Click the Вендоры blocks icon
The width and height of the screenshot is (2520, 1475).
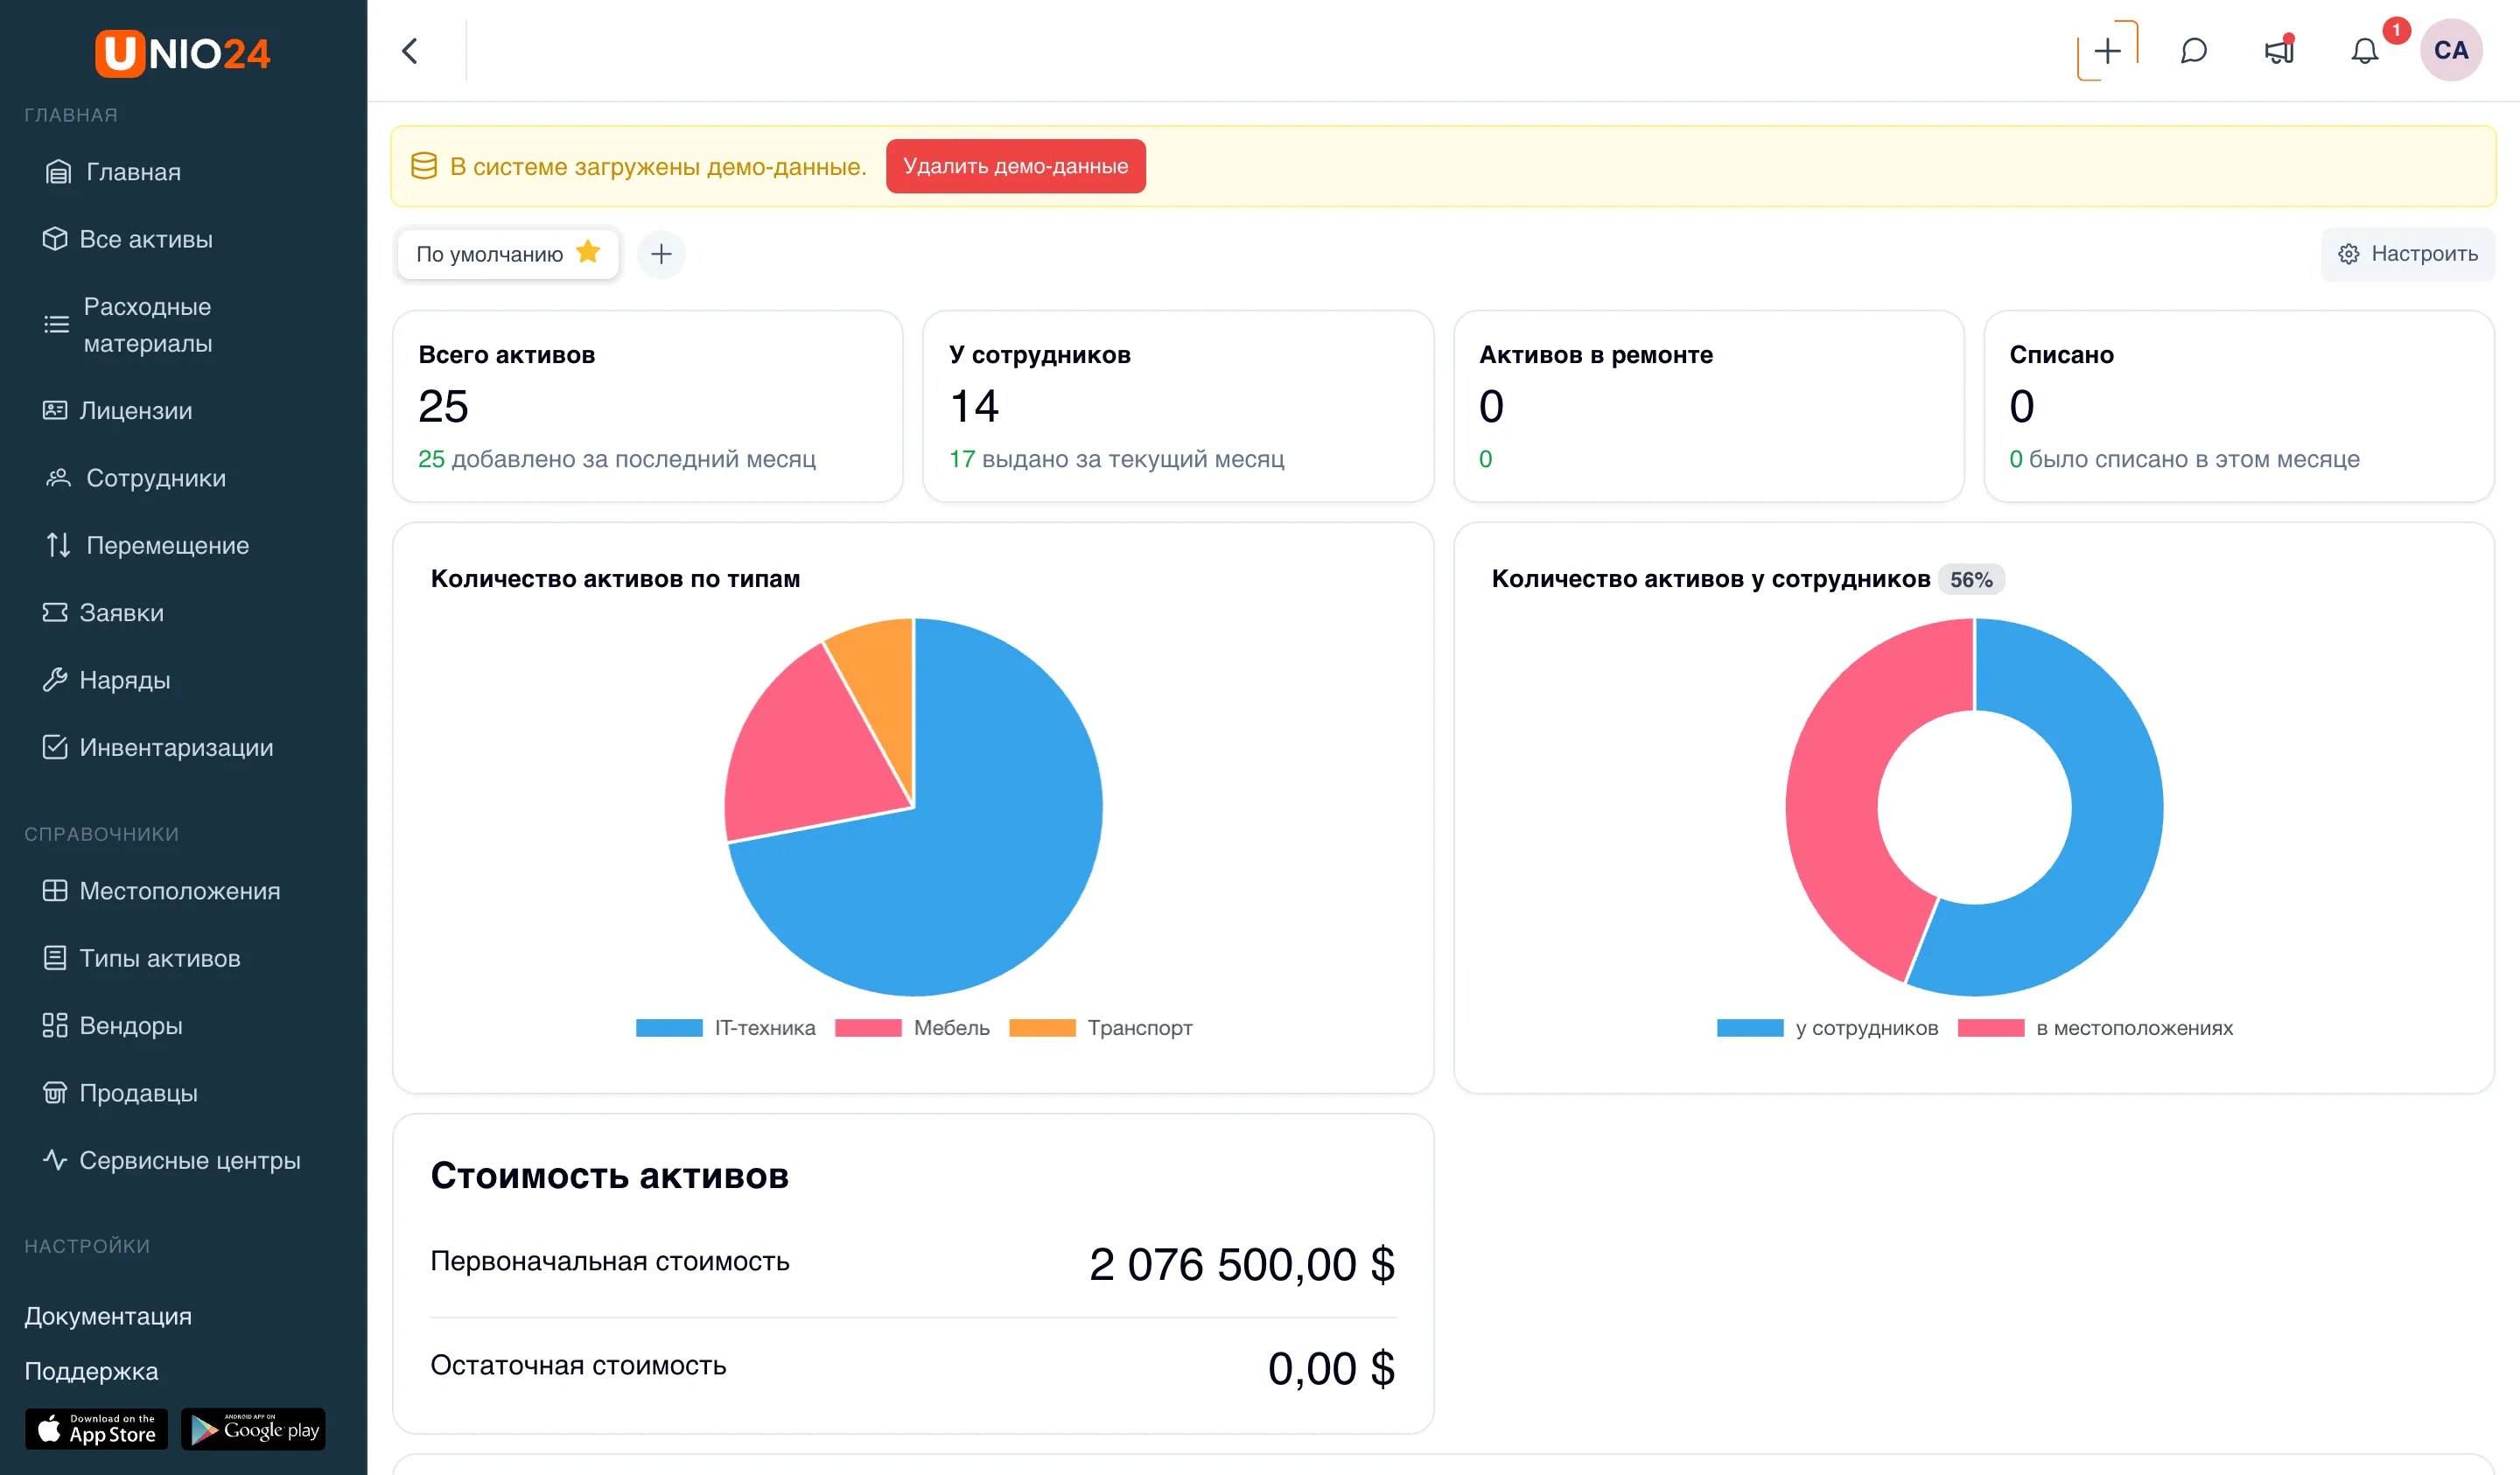(55, 1025)
